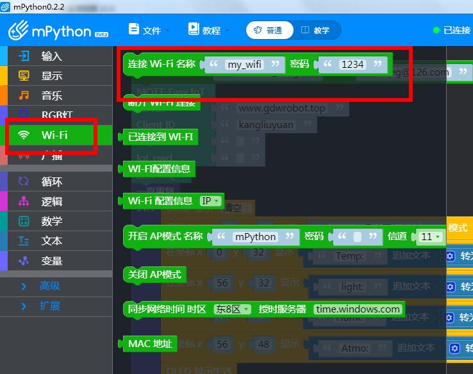Select the 输入 input category icon

pyautogui.click(x=24, y=56)
